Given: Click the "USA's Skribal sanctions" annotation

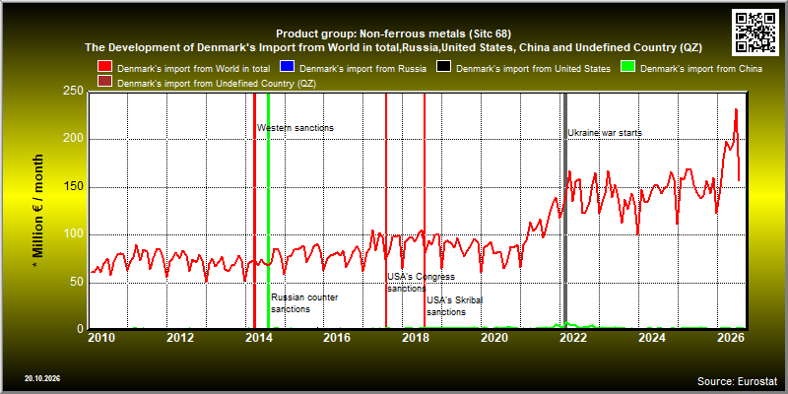Looking at the screenshot, I should pos(454,306).
